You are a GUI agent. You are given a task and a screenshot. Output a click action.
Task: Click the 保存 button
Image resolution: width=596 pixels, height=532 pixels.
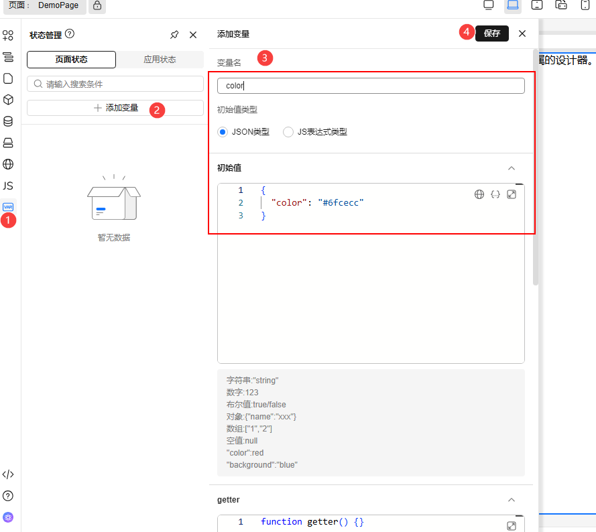point(491,34)
